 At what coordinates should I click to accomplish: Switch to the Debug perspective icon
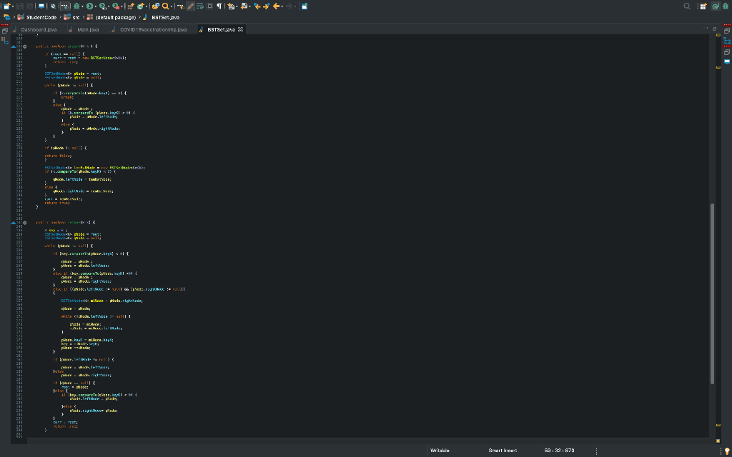[x=725, y=6]
